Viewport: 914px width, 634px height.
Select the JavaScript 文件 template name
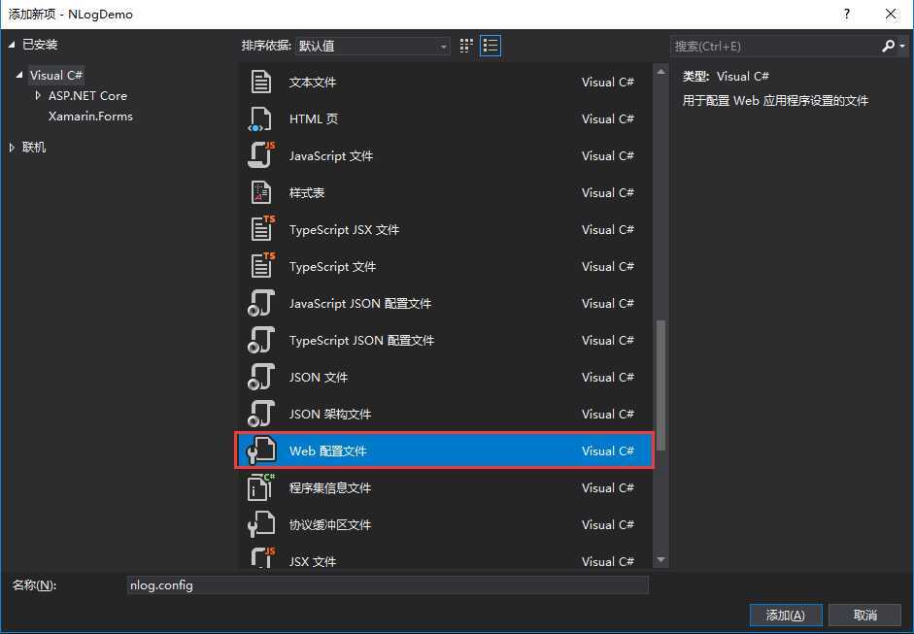click(x=331, y=155)
